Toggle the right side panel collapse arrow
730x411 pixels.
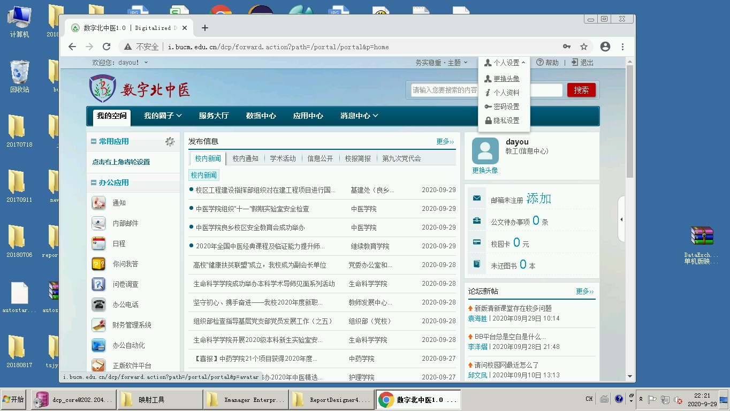(x=621, y=219)
